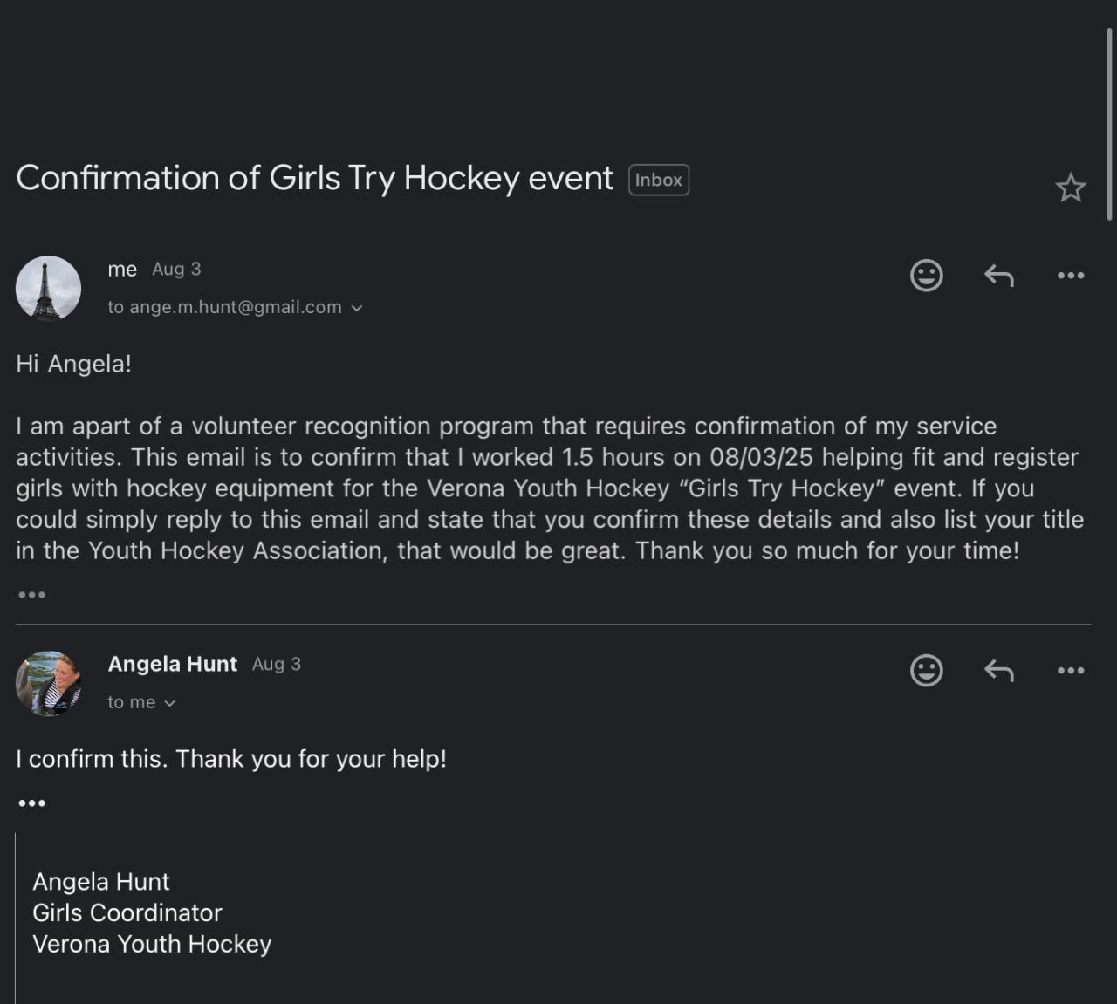Open more options for first message
This screenshot has height=1004, width=1117.
pyautogui.click(x=1071, y=276)
